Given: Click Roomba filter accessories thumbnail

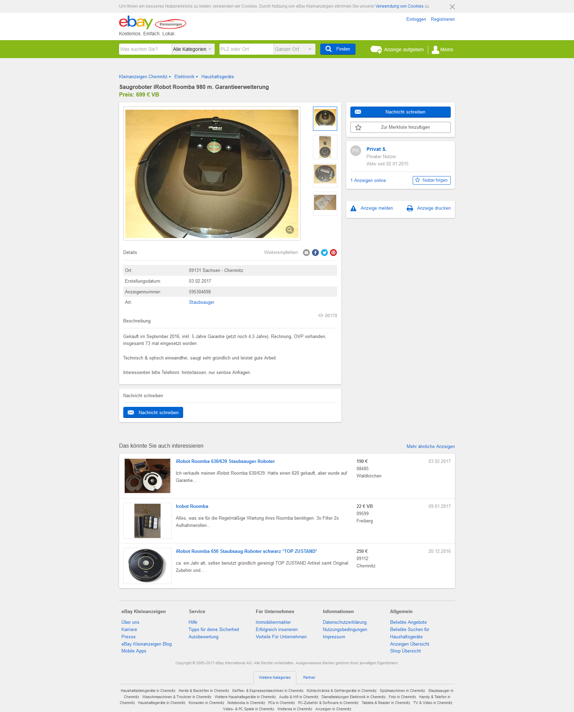Looking at the screenshot, I should pos(147,521).
